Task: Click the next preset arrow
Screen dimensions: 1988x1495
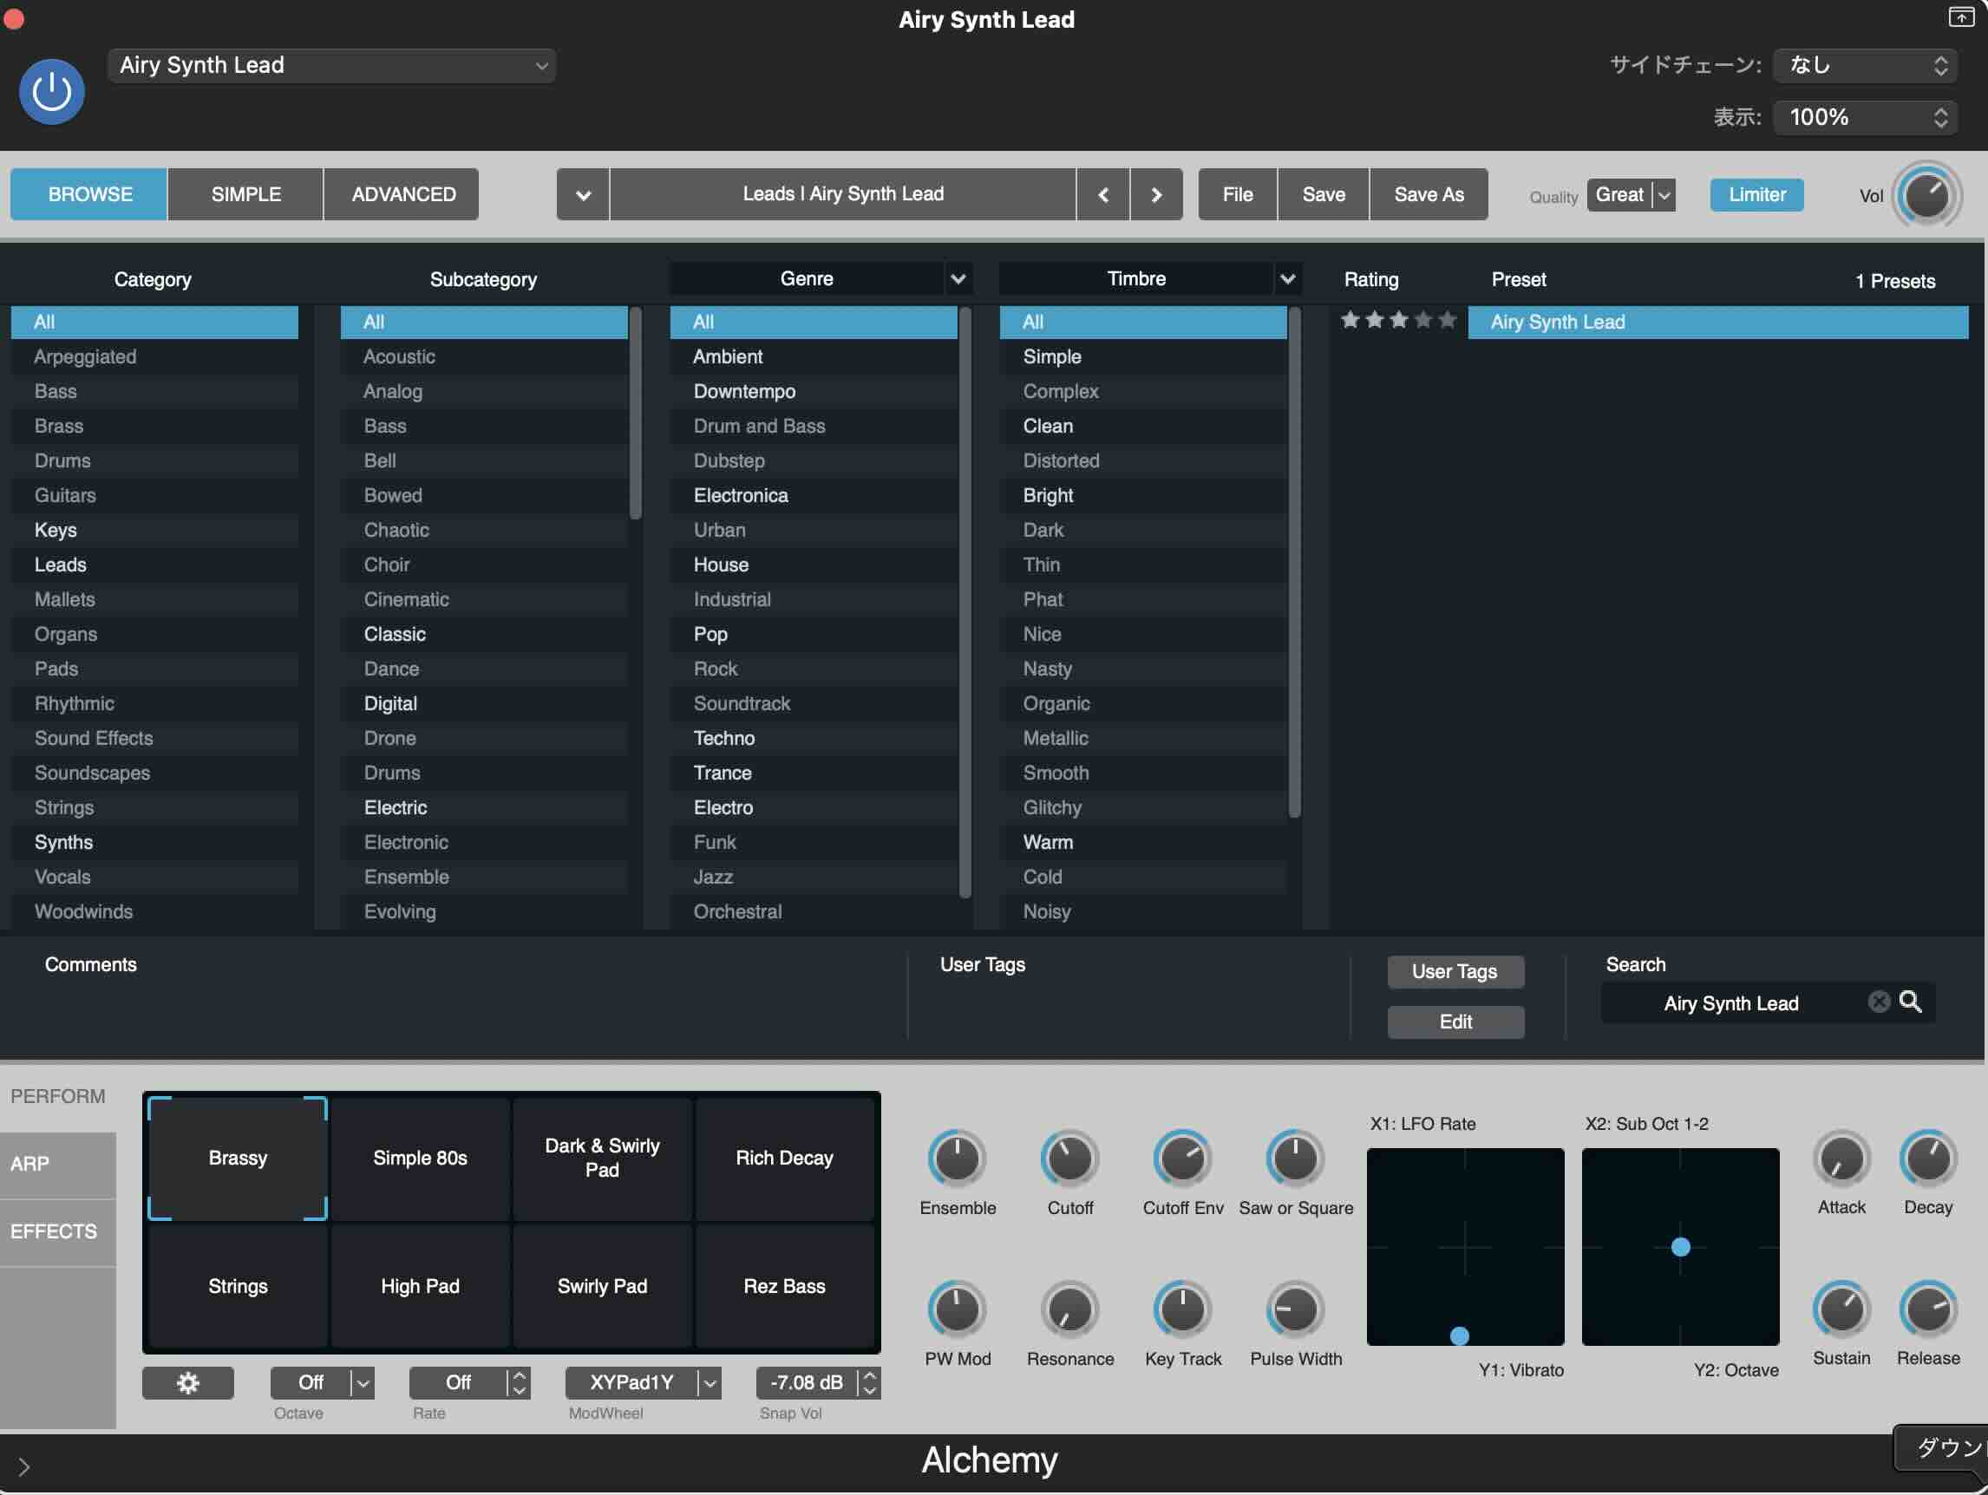Action: 1157,194
